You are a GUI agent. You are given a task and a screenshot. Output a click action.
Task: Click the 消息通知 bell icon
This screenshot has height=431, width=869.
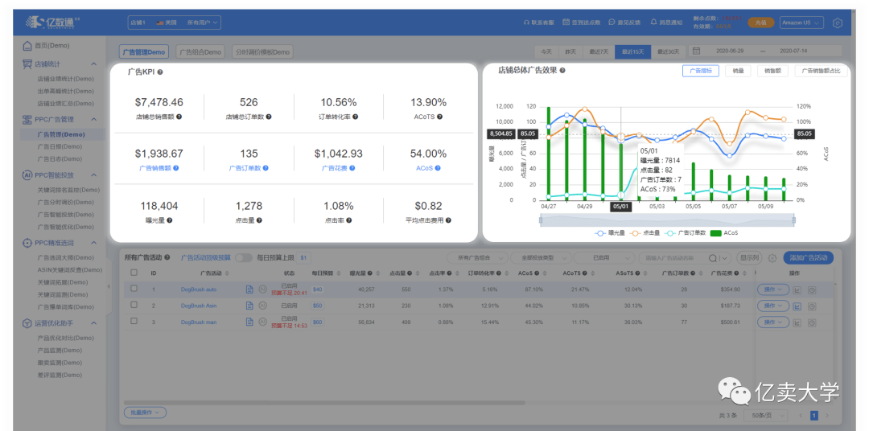point(653,23)
